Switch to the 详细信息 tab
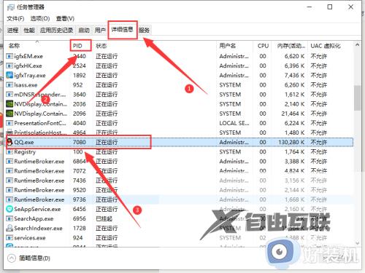The height and width of the screenshot is (273, 365). pyautogui.click(x=123, y=30)
